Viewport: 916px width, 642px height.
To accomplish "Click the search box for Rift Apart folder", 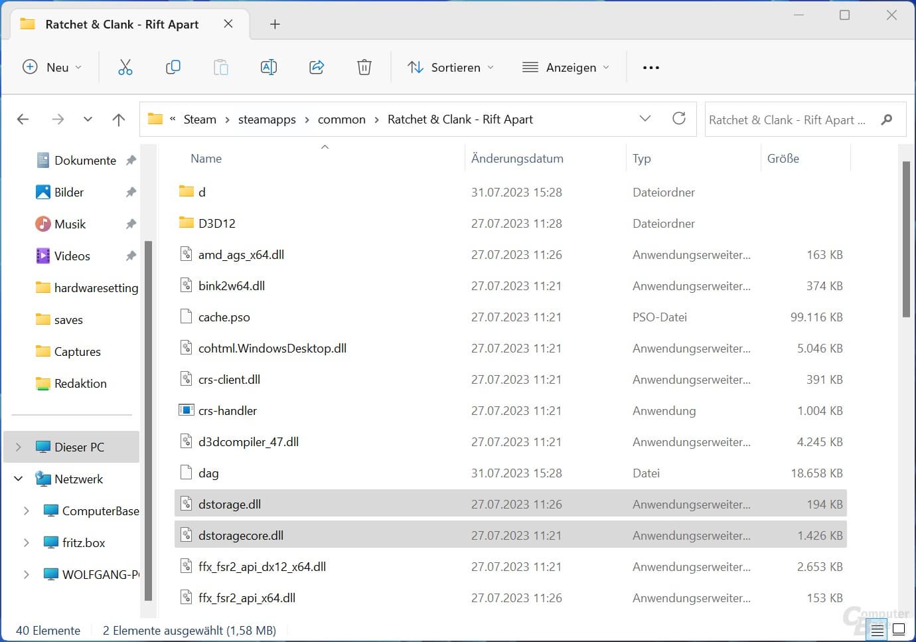I will click(x=790, y=120).
